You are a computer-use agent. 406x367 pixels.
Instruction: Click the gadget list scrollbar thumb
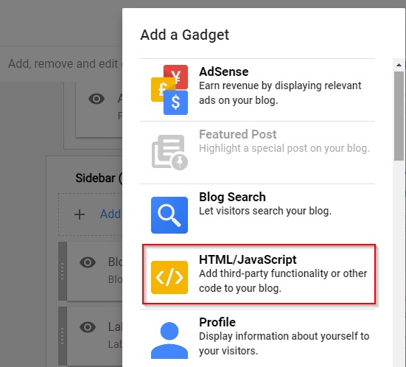(x=399, y=116)
